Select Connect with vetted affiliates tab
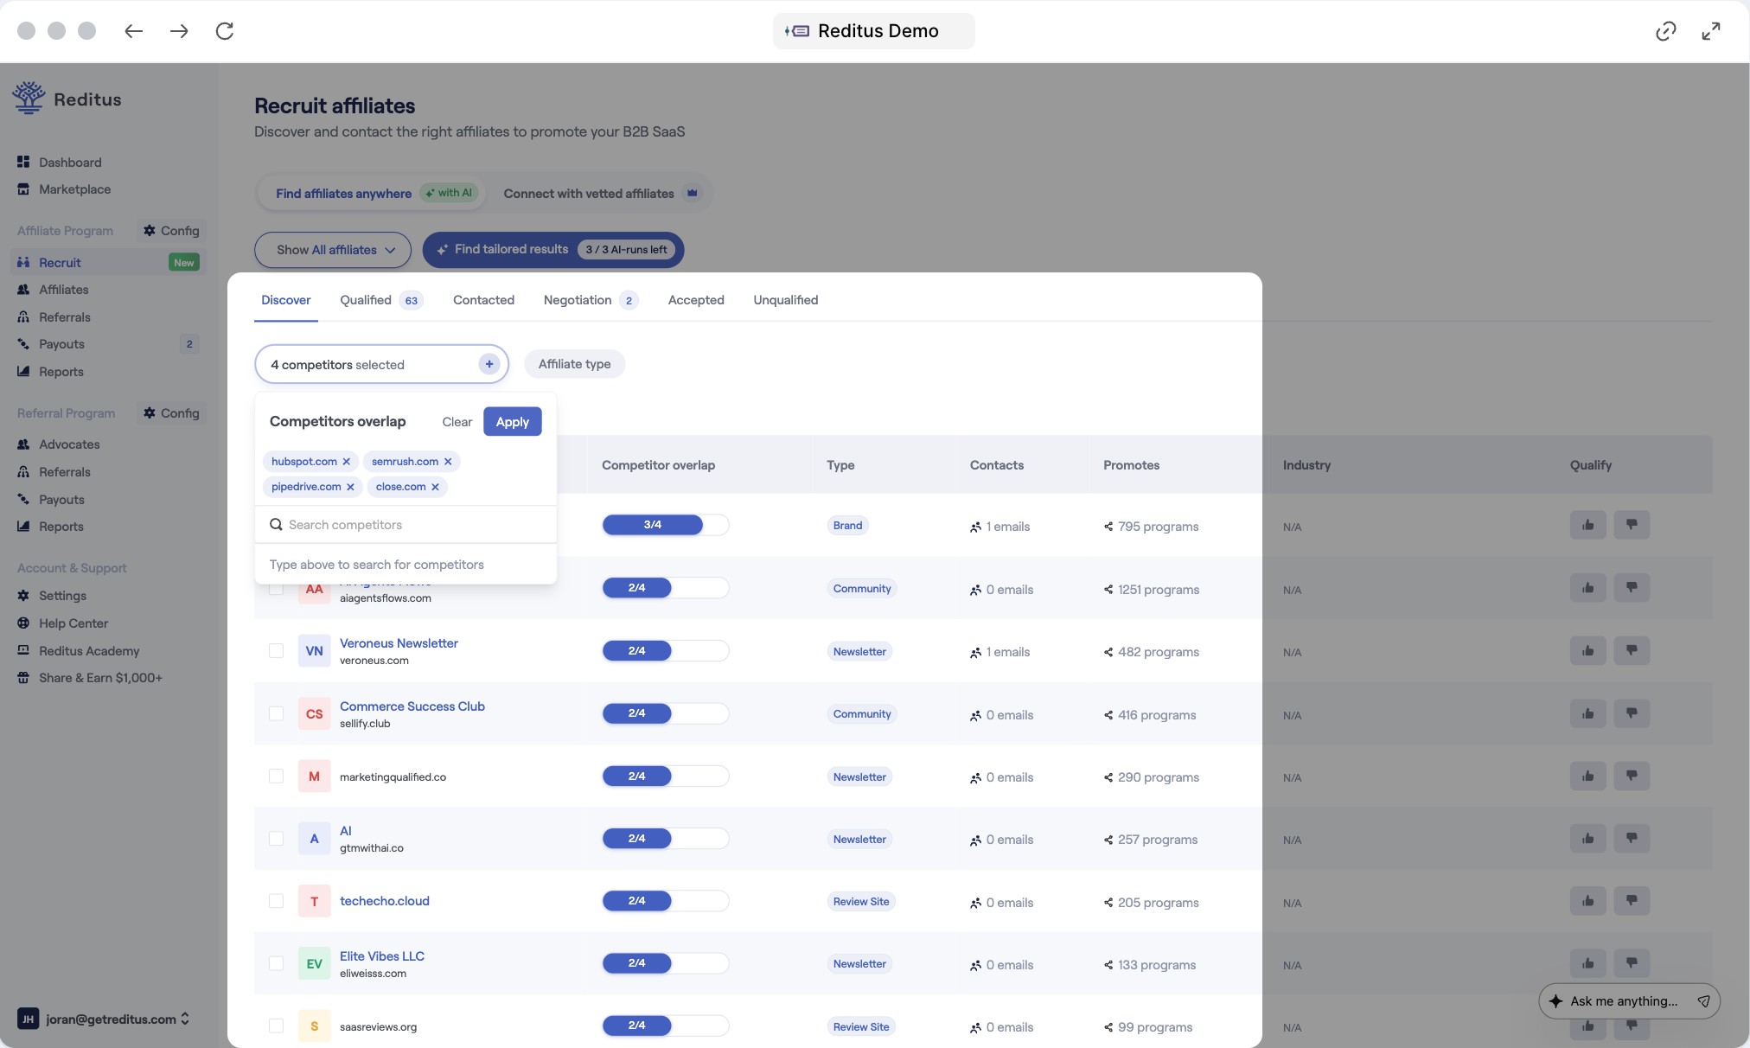 pyautogui.click(x=601, y=193)
